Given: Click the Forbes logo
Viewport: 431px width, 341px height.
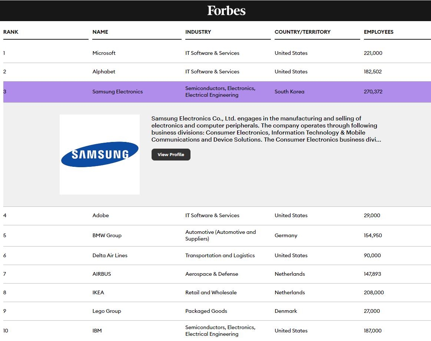Looking at the screenshot, I should pos(226,10).
